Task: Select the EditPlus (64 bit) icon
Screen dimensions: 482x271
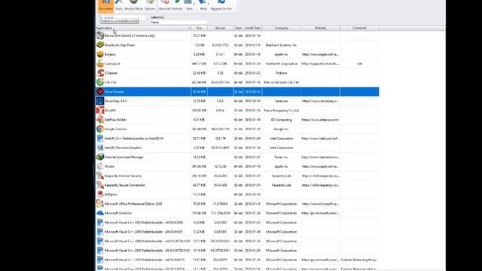Action: tap(100, 120)
